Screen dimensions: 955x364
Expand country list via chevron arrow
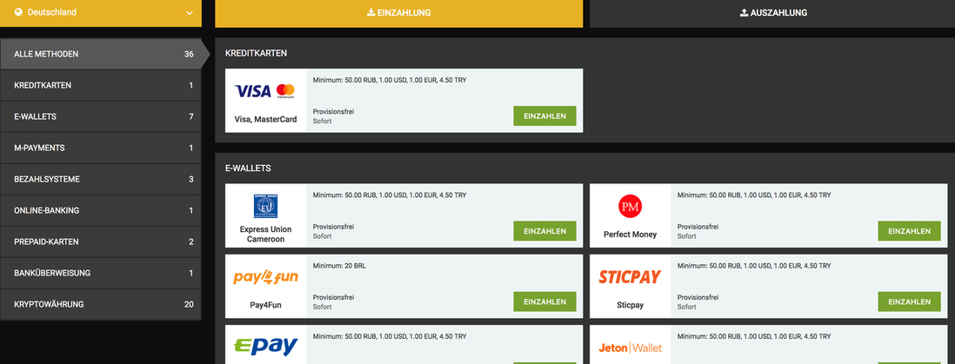click(190, 13)
